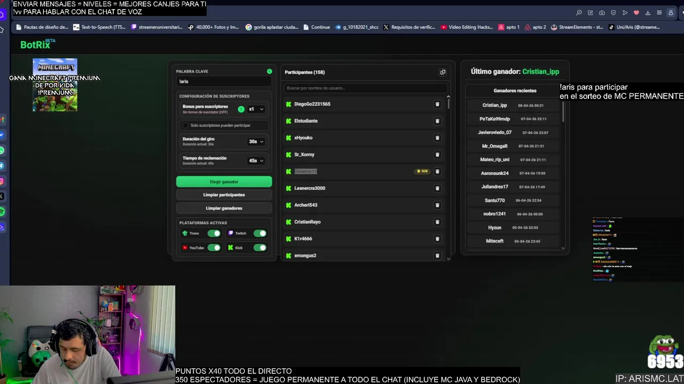Click Limpiar ganadores button
The height and width of the screenshot is (384, 684).
click(x=224, y=208)
